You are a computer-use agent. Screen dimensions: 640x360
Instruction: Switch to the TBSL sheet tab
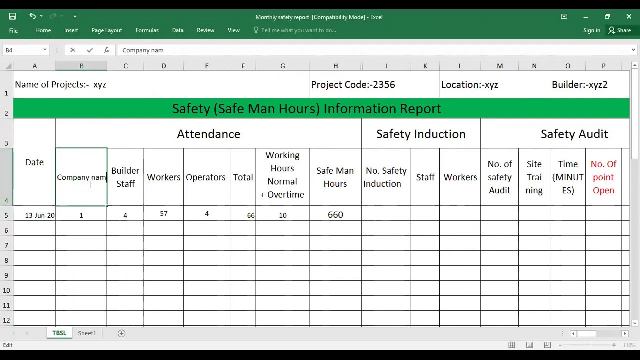59,333
